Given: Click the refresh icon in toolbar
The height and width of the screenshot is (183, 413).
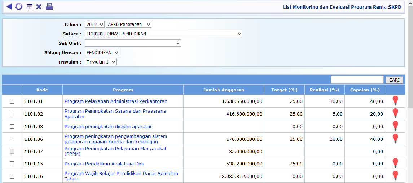Looking at the screenshot, I should click(x=18, y=7).
